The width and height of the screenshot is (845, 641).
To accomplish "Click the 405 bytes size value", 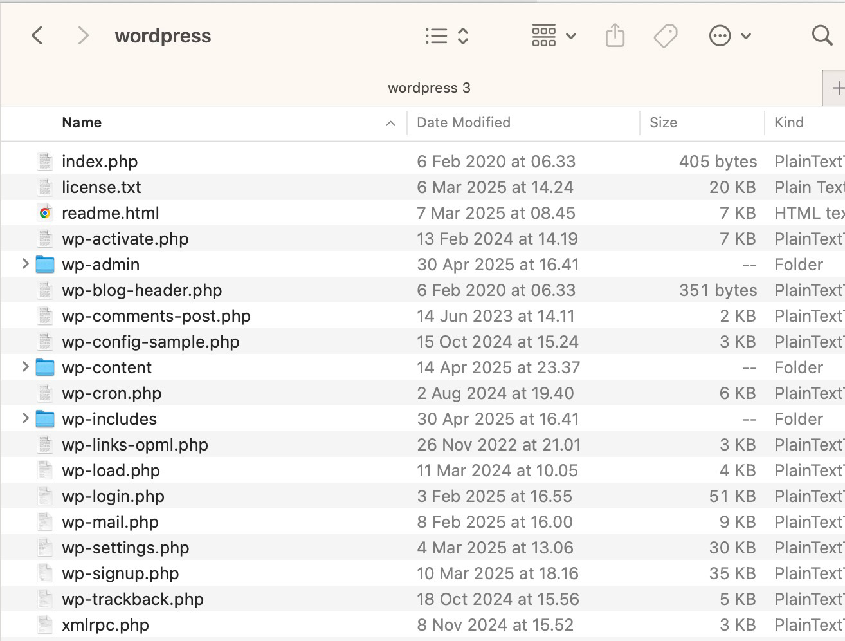I will pyautogui.click(x=718, y=162).
